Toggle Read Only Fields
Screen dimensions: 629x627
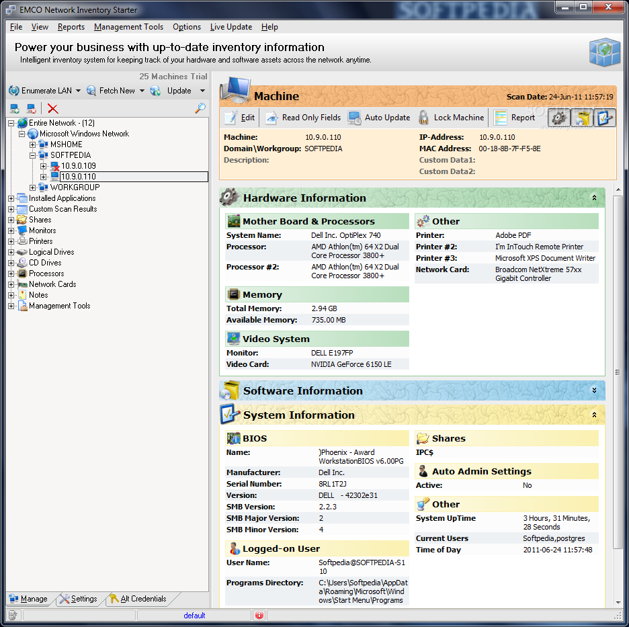[x=303, y=118]
